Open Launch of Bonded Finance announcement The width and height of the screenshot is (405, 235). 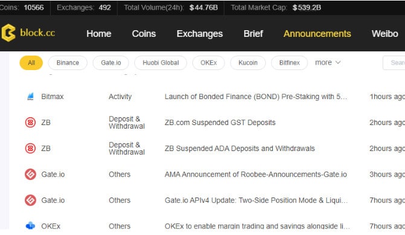coord(256,97)
